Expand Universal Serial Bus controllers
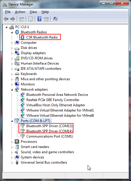The height and width of the screenshot is (181, 131). click(12, 163)
